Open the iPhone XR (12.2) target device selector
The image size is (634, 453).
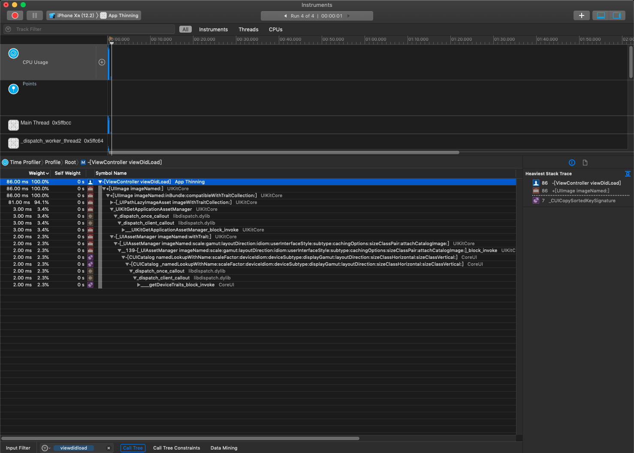click(72, 15)
